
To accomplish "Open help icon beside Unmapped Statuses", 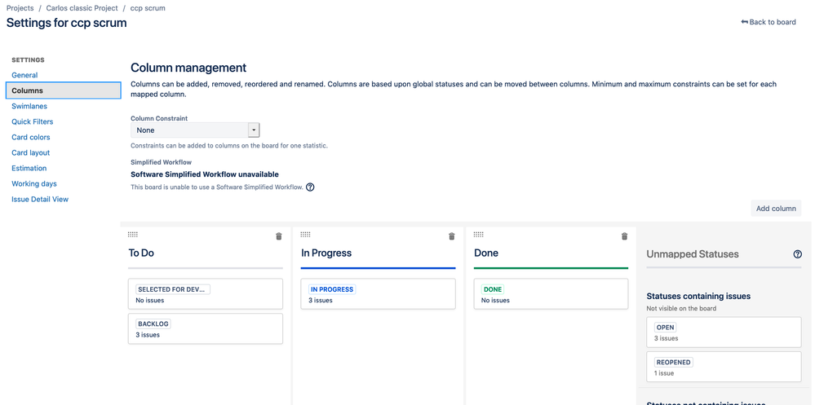I will click(797, 254).
